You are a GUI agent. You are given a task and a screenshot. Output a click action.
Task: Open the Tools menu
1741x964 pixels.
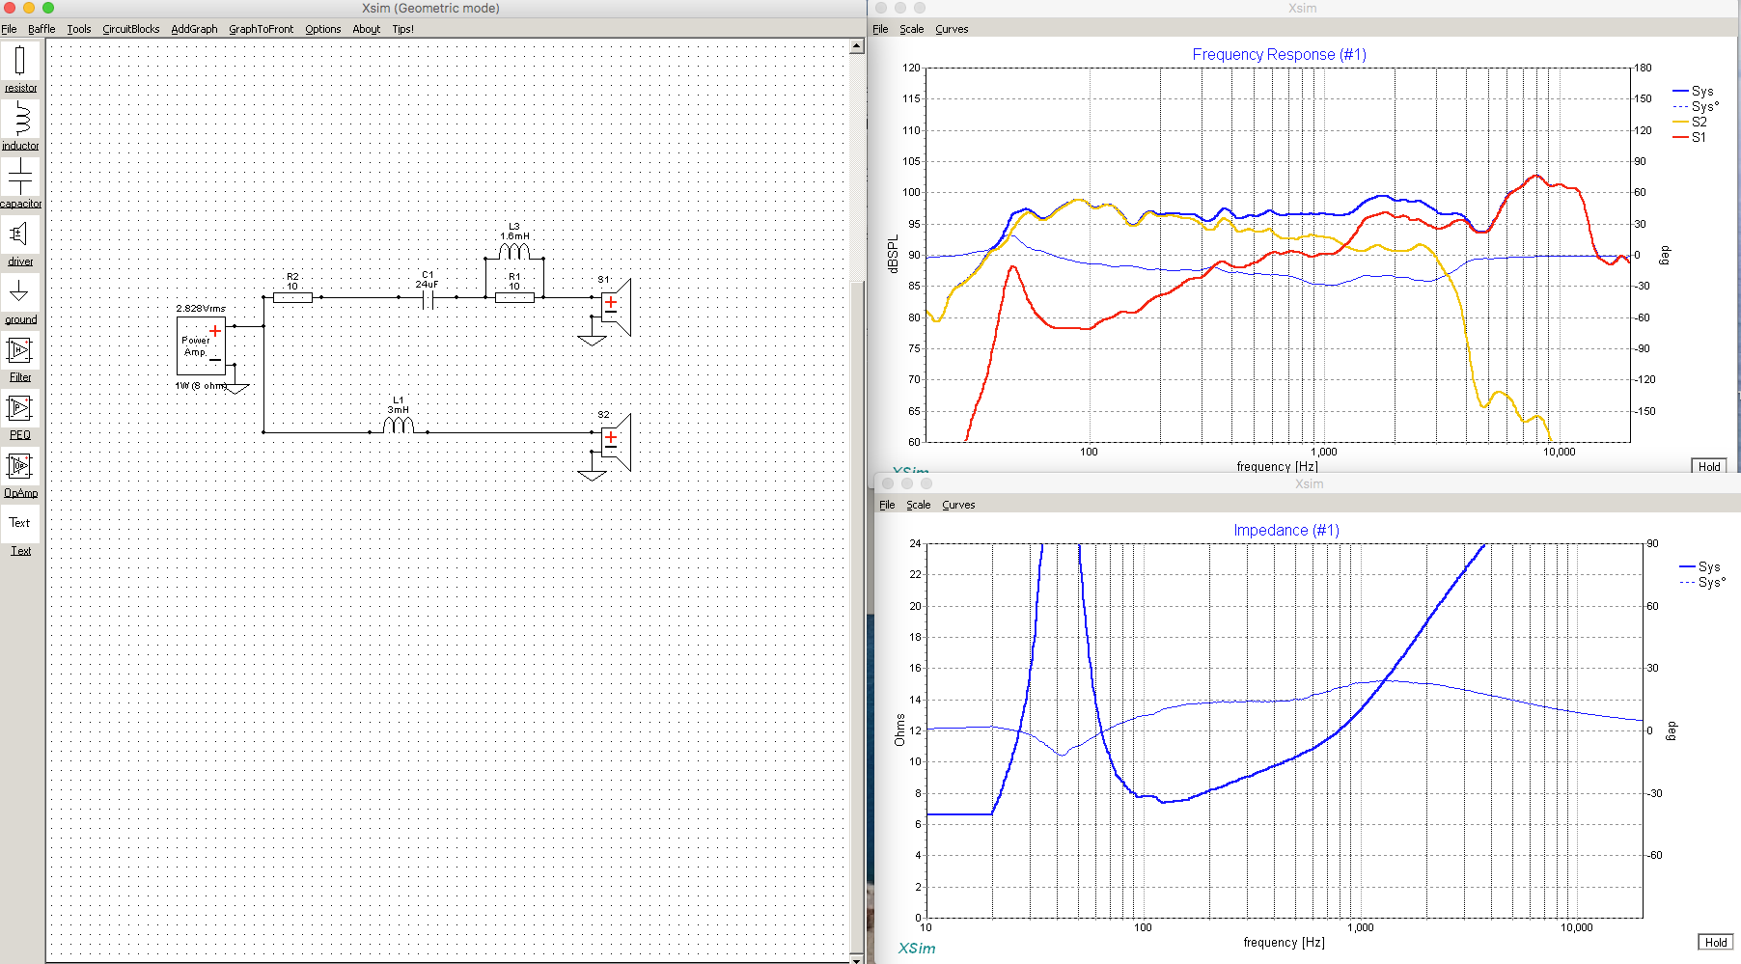(x=79, y=29)
